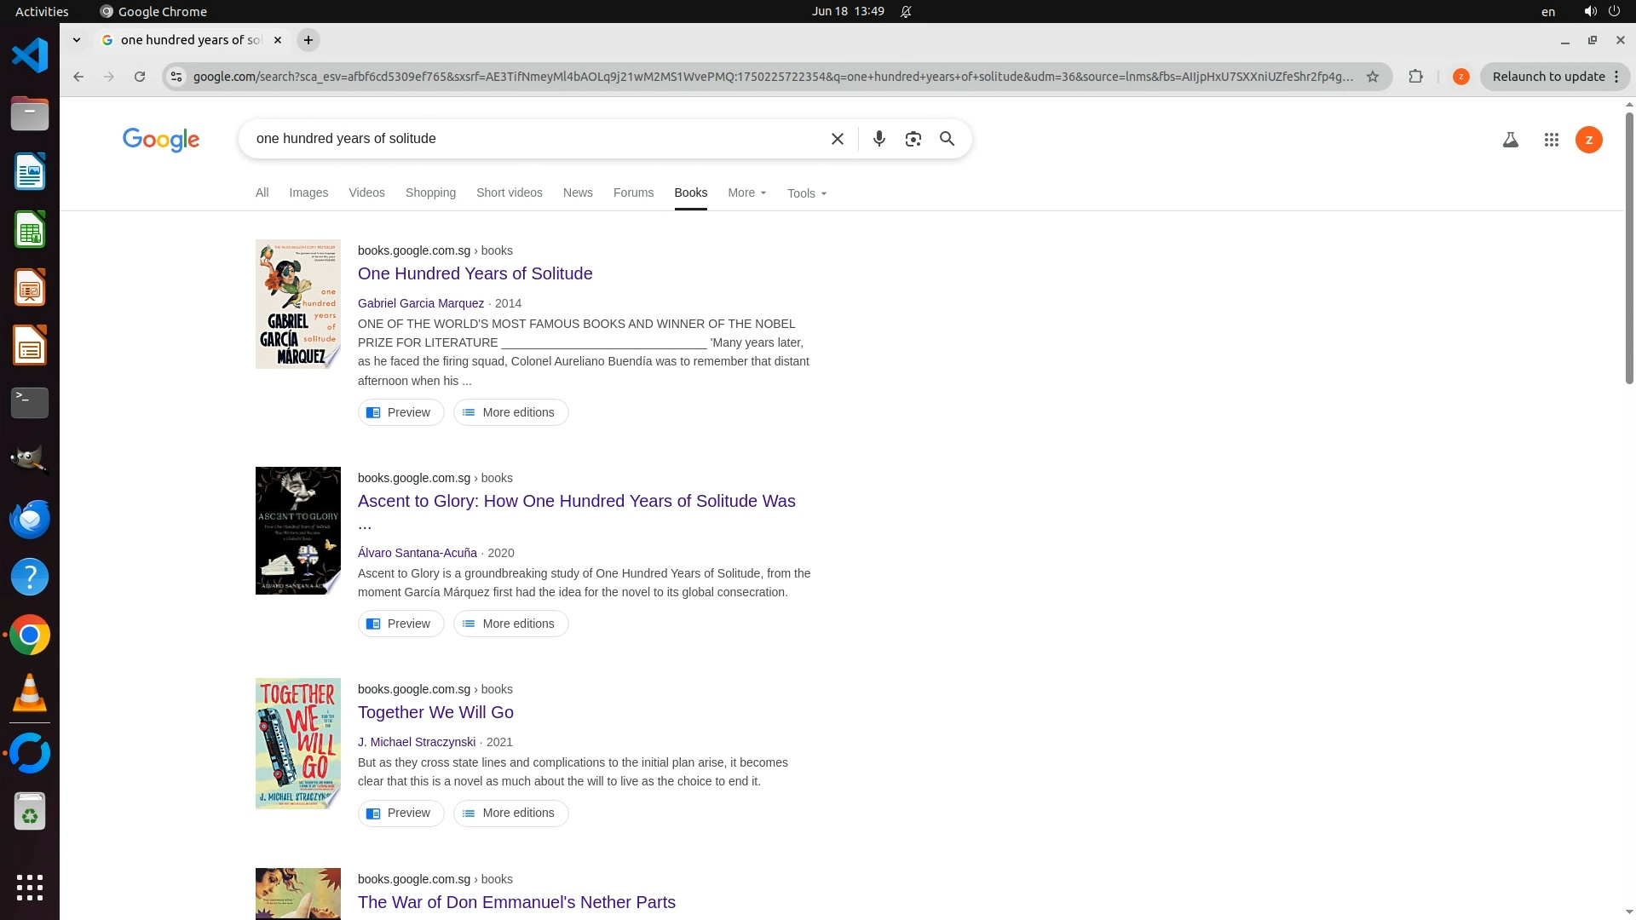Open Search Labs flask icon
1636x920 pixels.
click(1510, 140)
